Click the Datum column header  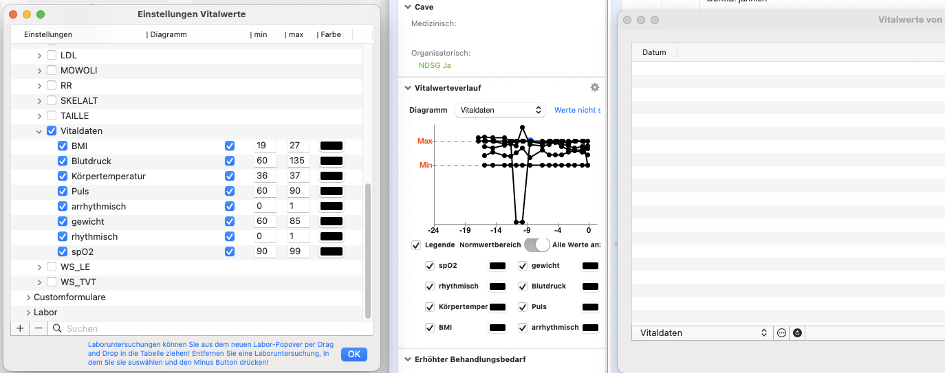click(x=654, y=52)
